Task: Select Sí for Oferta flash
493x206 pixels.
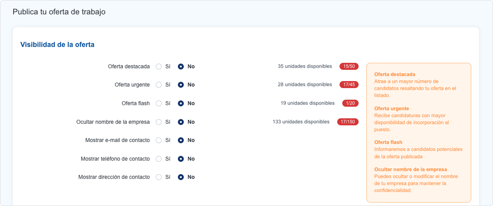Action: coord(159,103)
